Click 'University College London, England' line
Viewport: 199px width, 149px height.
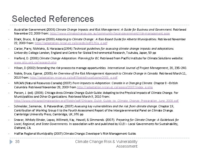(x=85, y=53)
